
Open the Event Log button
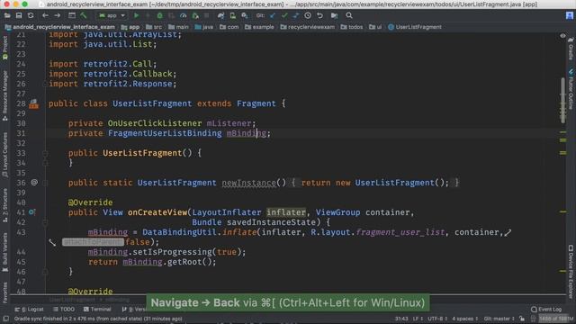click(x=546, y=310)
